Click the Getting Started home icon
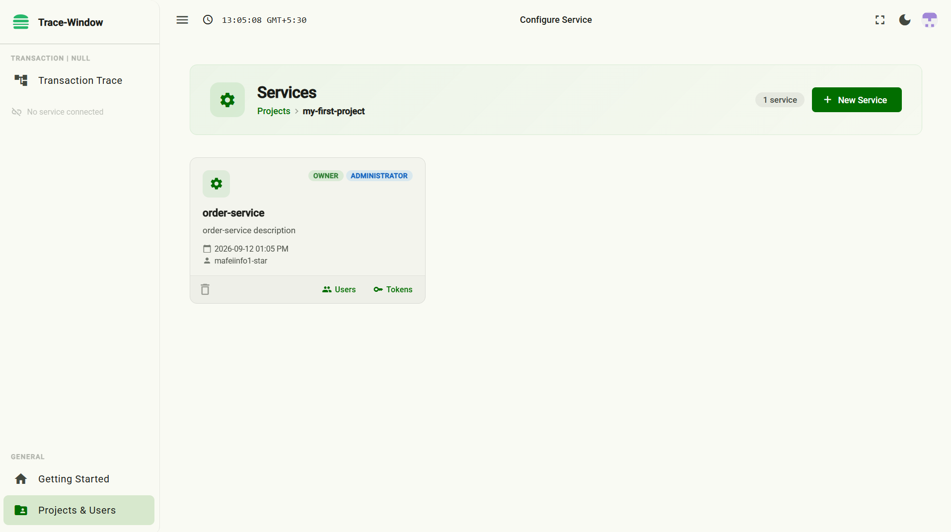The image size is (951, 532). (x=21, y=479)
